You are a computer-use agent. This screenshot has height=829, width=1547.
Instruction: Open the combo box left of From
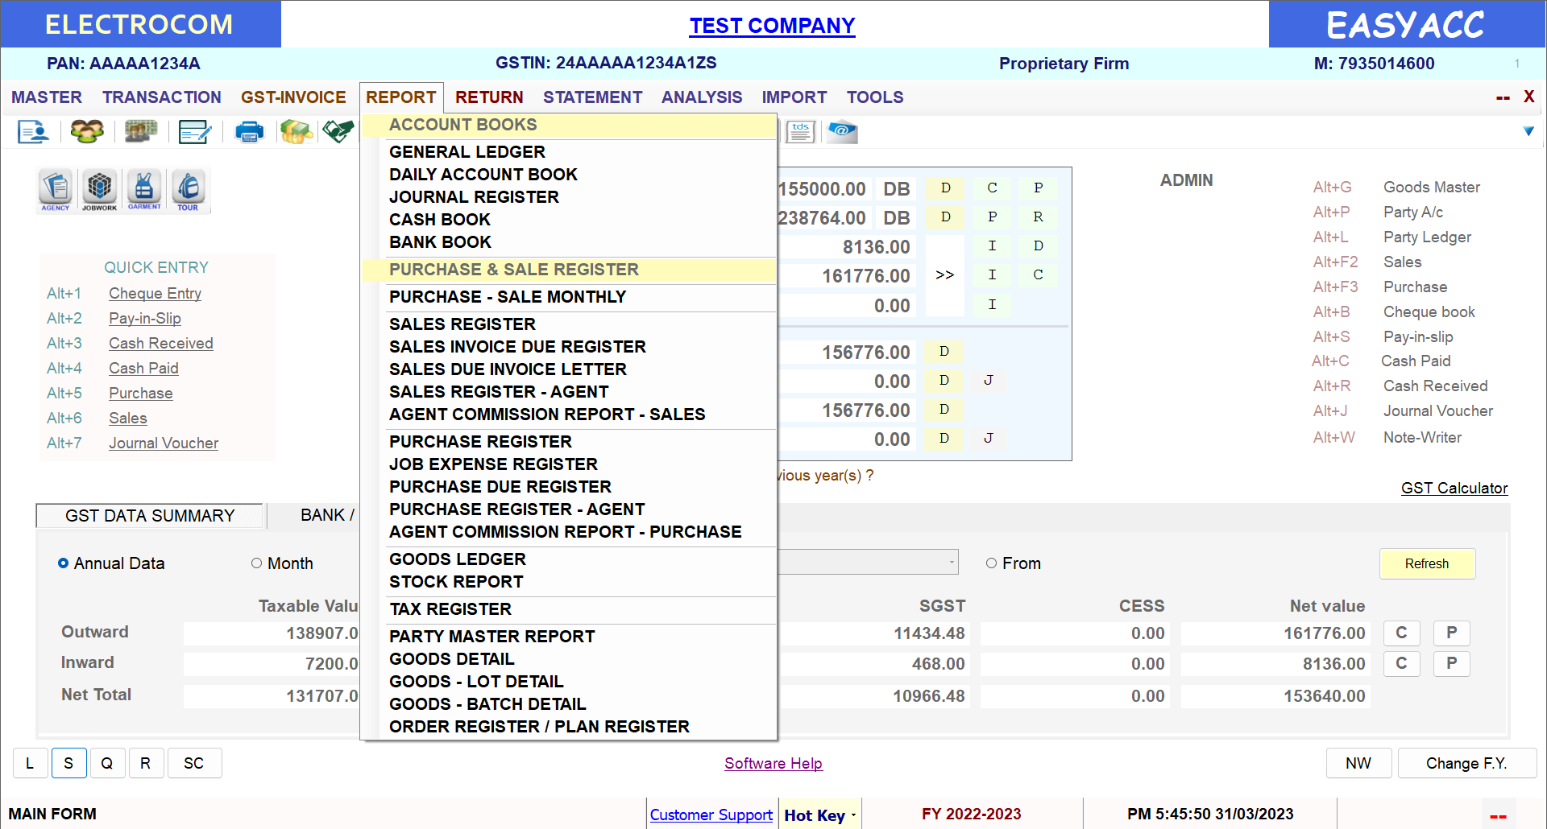[x=951, y=562]
